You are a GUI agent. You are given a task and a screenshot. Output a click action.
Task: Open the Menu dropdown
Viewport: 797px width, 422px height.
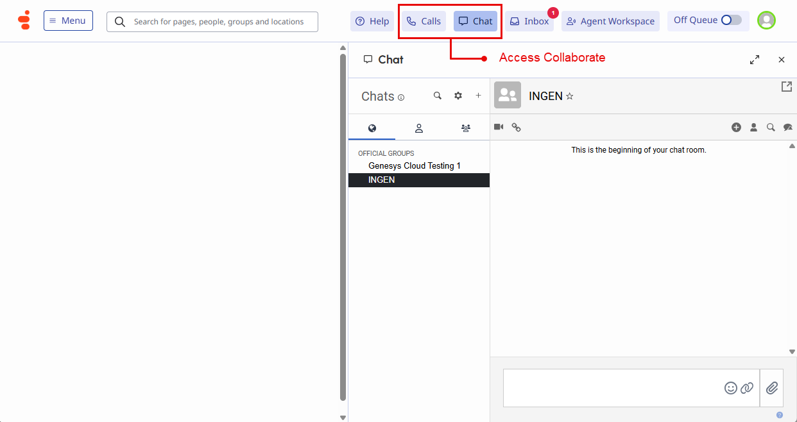[x=68, y=21]
